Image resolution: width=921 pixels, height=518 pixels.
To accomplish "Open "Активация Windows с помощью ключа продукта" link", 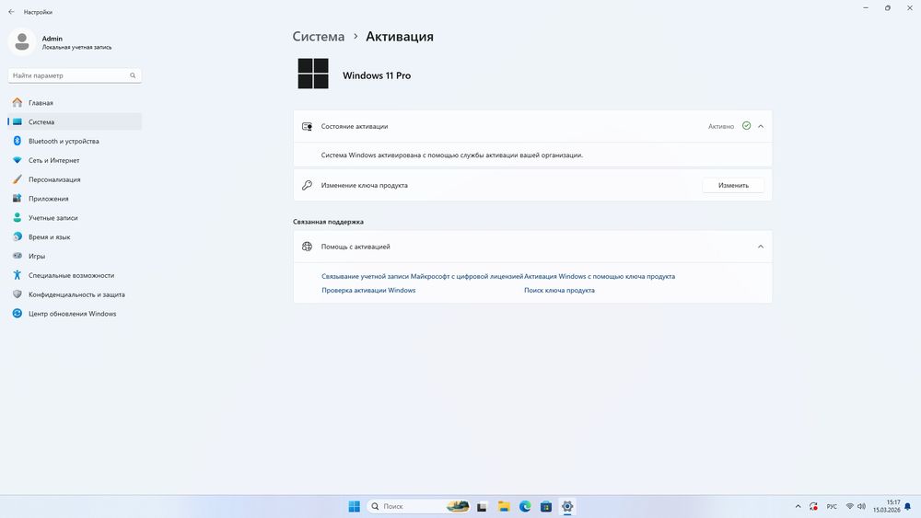I will coord(600,276).
